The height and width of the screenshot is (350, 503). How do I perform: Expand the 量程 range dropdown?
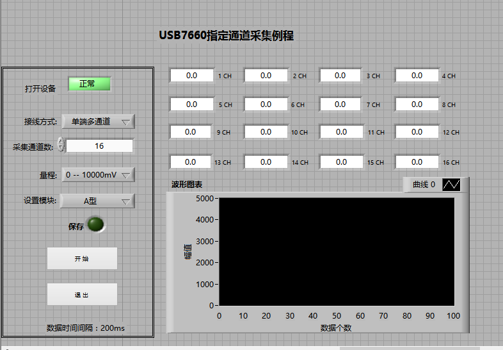[98, 174]
